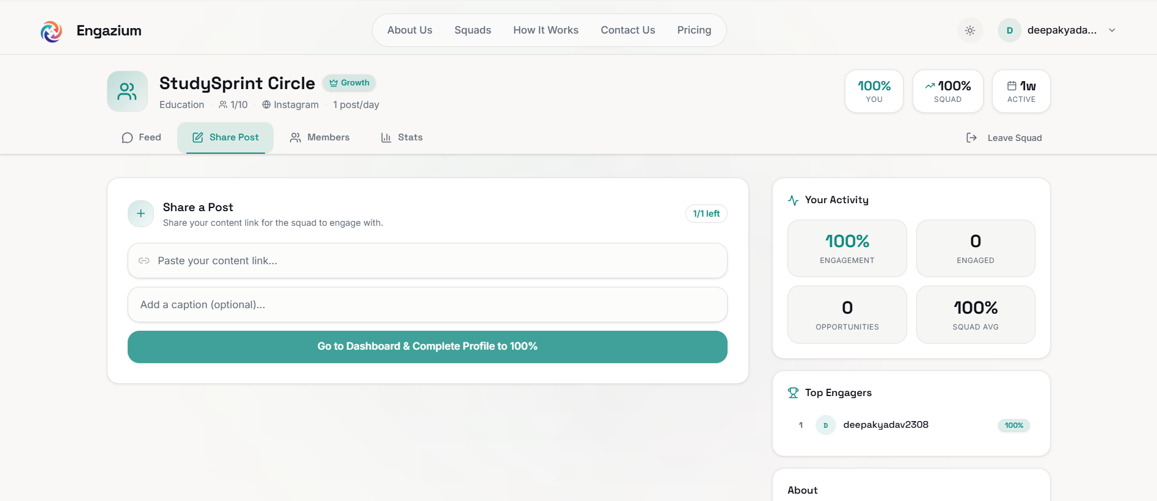This screenshot has height=501, width=1157.
Task: Click the 100% badge beside deepakyadav2308
Action: point(1014,425)
